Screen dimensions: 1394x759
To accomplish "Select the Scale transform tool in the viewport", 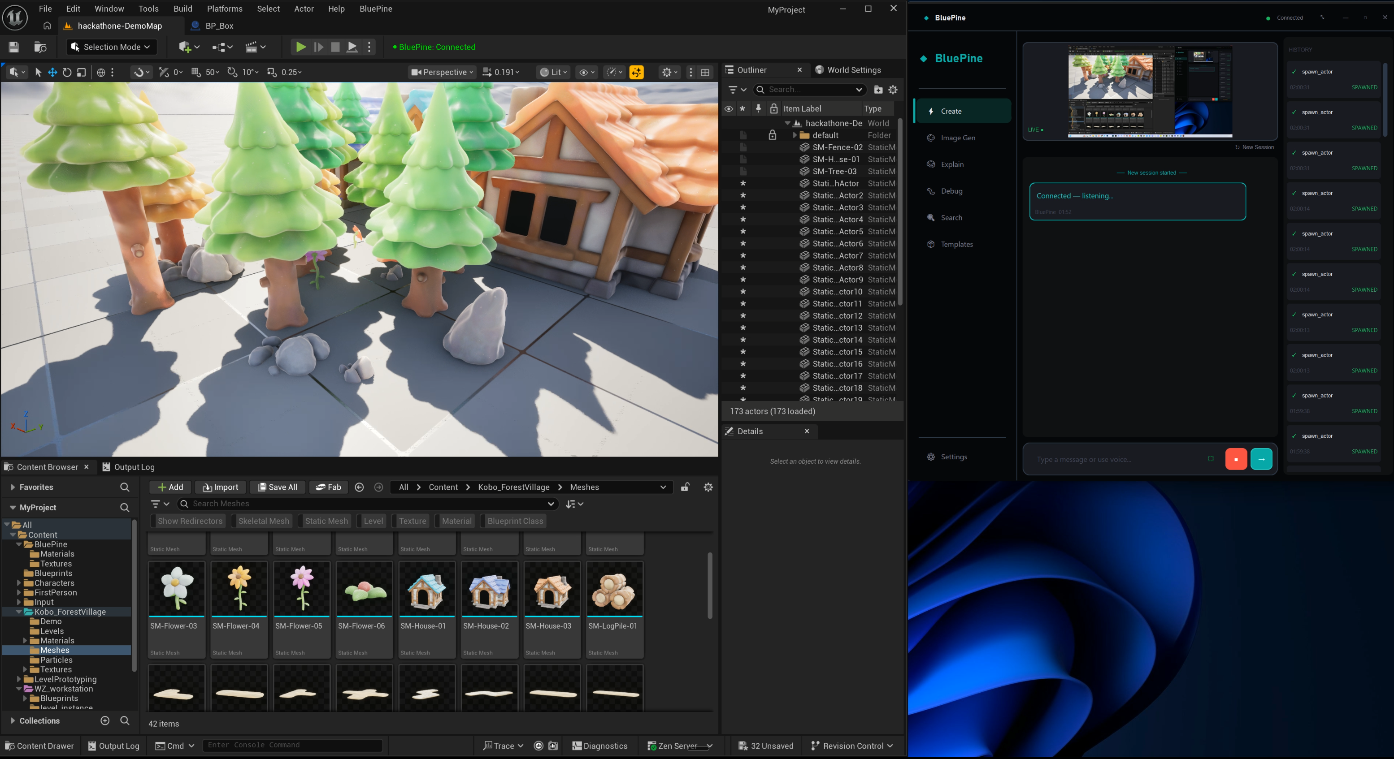I will click(x=81, y=72).
